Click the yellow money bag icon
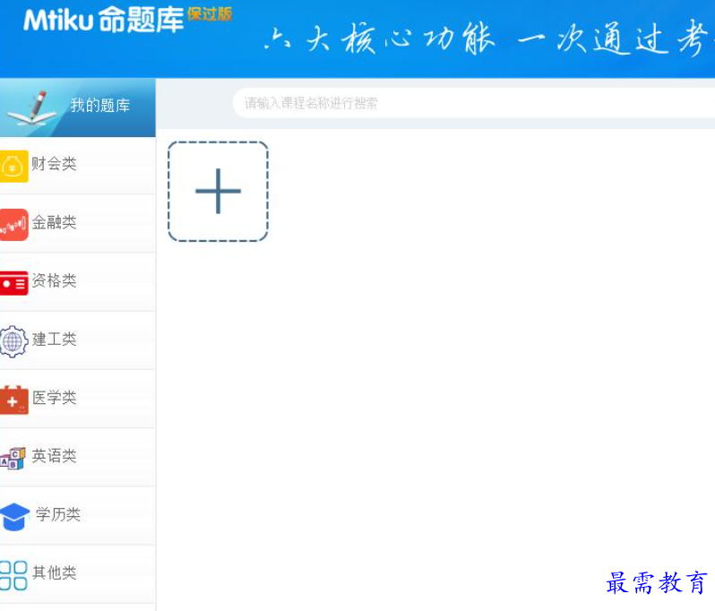715x611 pixels. coord(13,167)
